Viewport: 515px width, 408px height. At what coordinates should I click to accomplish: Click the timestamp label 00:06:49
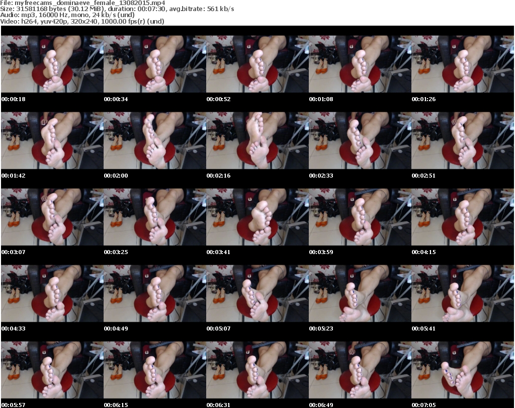[321, 405]
